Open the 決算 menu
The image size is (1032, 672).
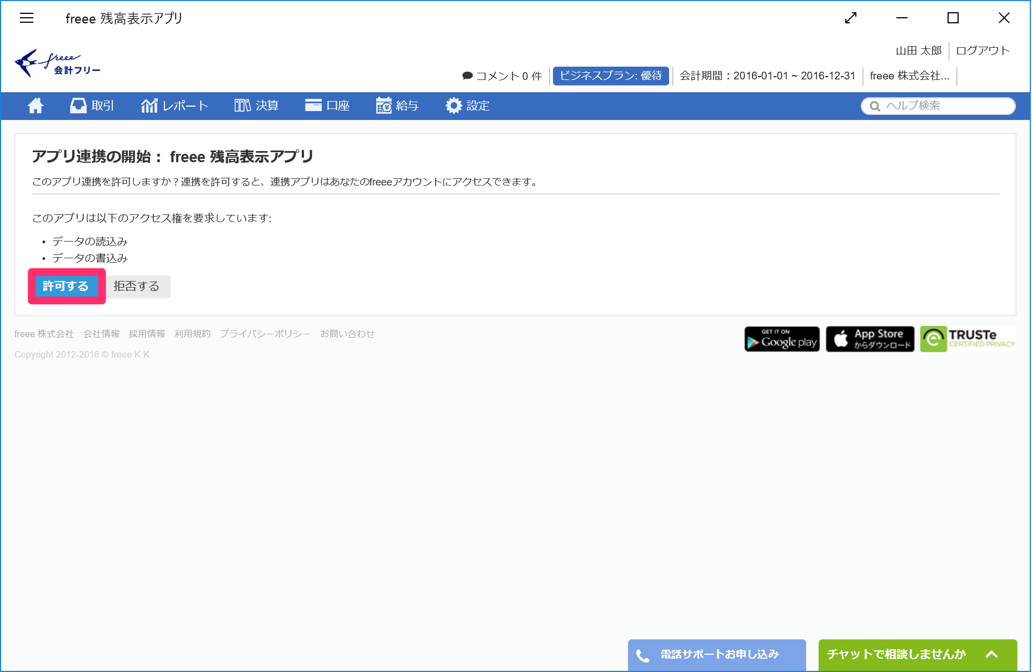coord(256,106)
